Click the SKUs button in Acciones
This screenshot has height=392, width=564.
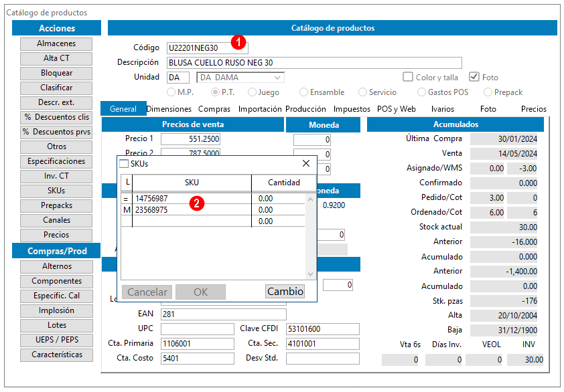[x=56, y=191]
